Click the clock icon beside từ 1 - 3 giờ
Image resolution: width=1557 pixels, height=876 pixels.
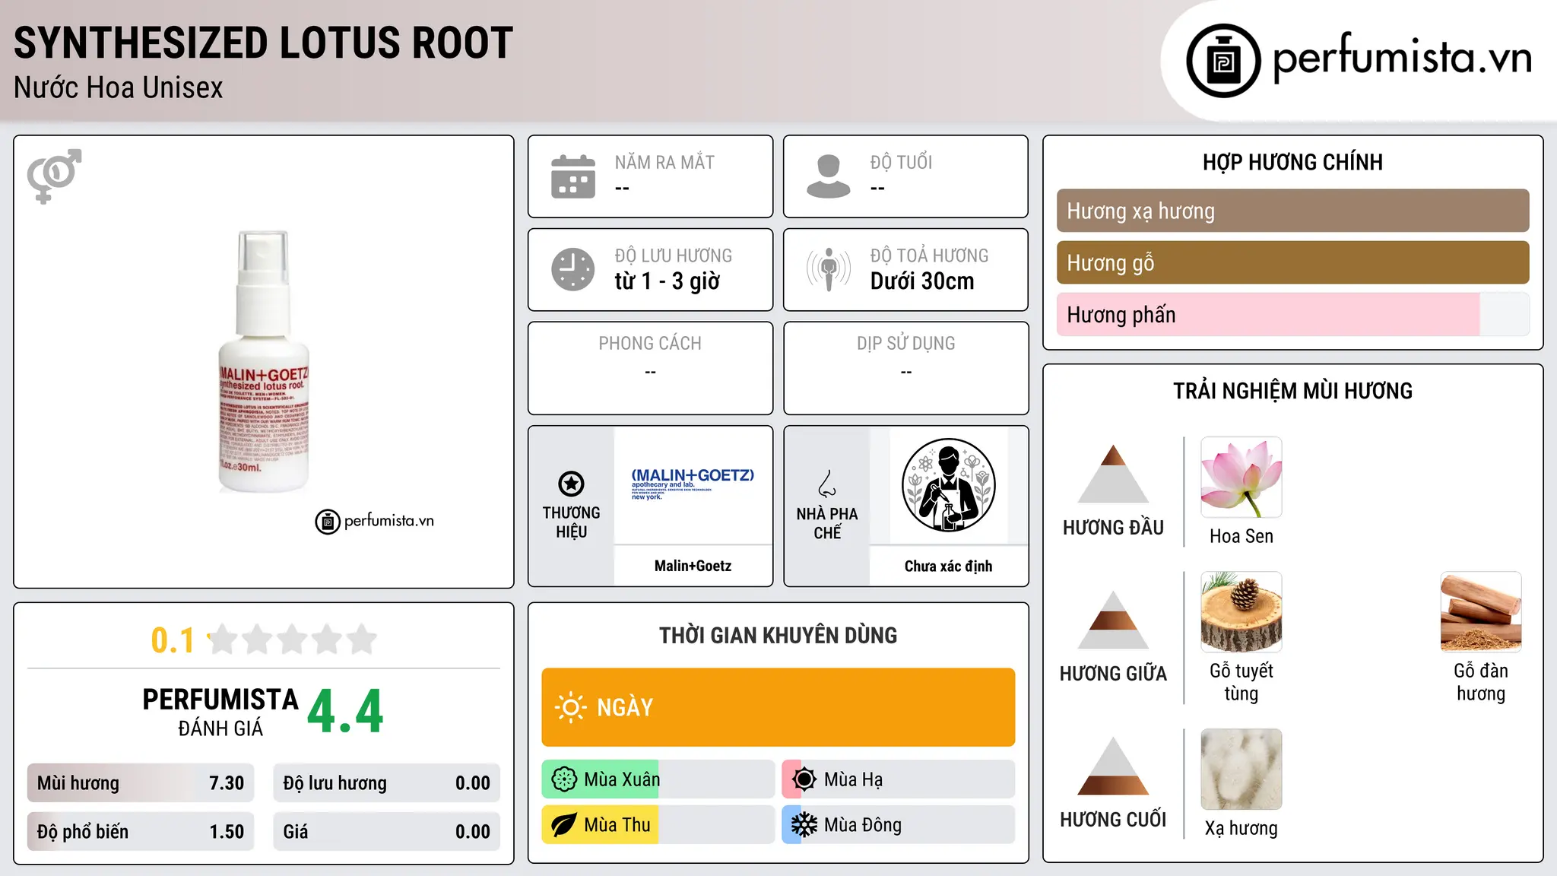pyautogui.click(x=573, y=269)
